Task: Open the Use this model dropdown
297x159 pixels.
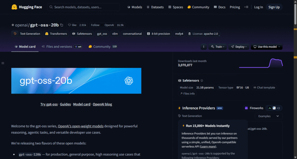Action: click(267, 47)
